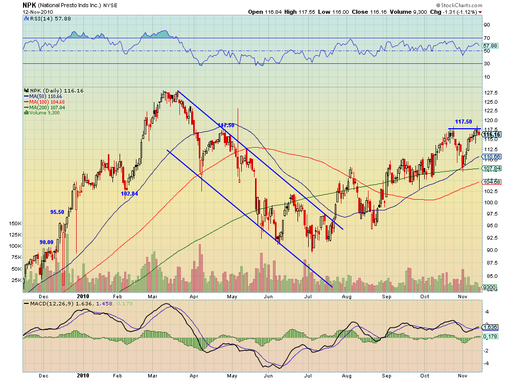
Task: Click the Aug label on price chart axis
Action: (x=347, y=296)
